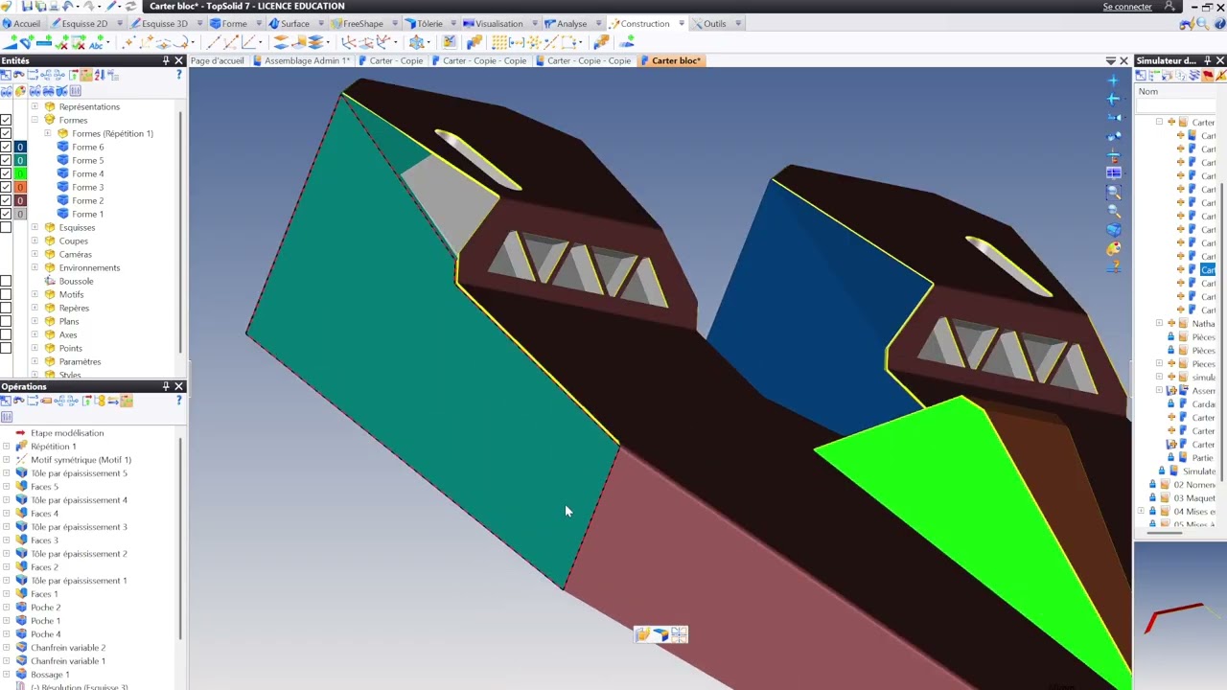Click the last arrow icon in Construction toolbar
Image resolution: width=1227 pixels, height=690 pixels.
pyautogui.click(x=627, y=42)
